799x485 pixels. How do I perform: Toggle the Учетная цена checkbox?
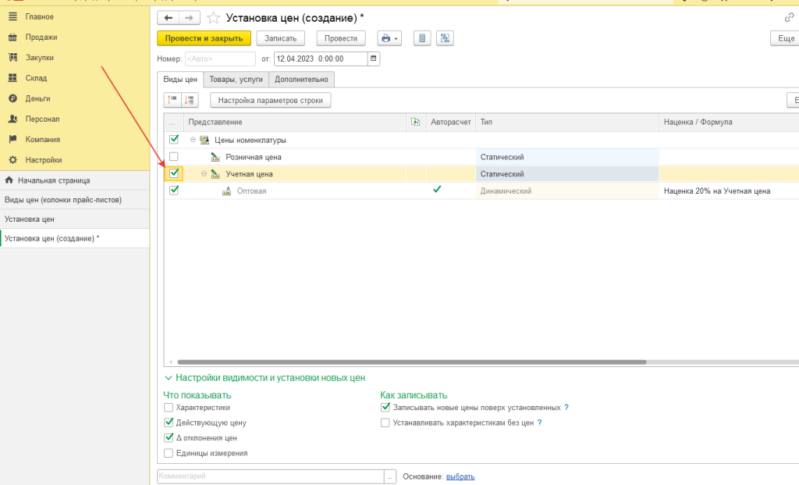(x=174, y=173)
